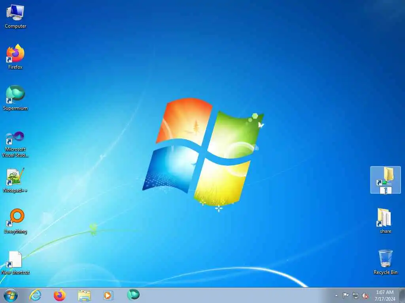Click the Show desktop button
The height and width of the screenshot is (303, 405).
pos(402,295)
